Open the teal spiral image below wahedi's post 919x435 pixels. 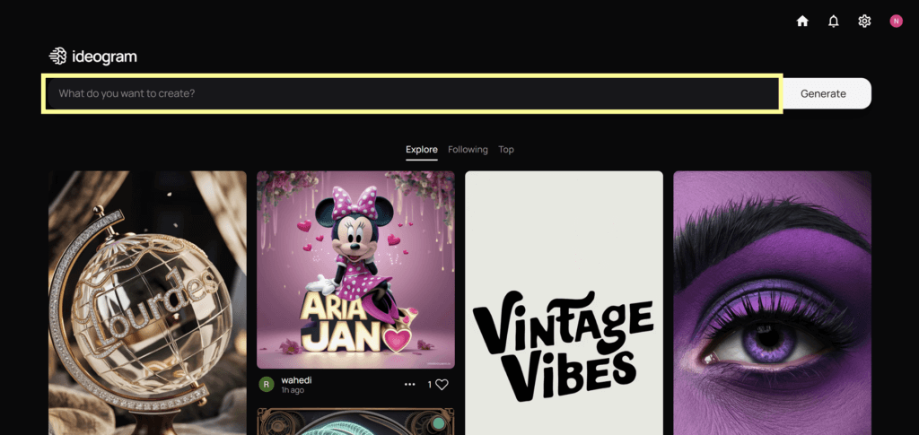pyautogui.click(x=355, y=422)
